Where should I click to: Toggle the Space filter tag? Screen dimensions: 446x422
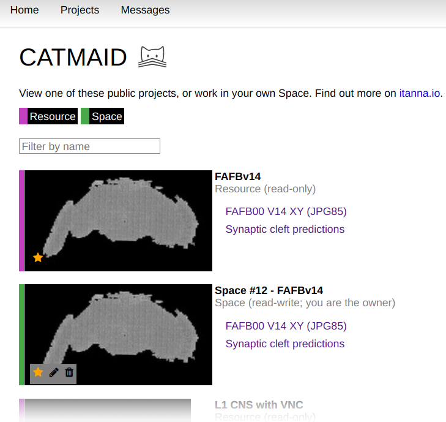[103, 116]
